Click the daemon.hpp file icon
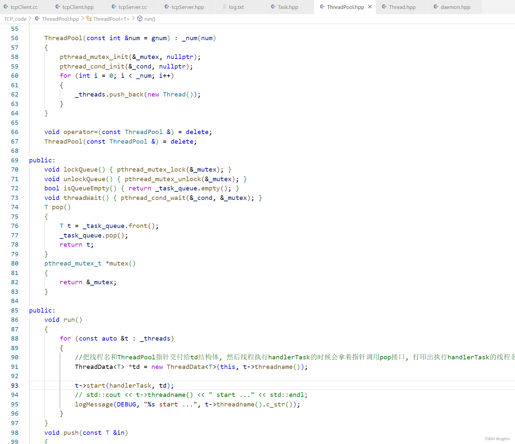 click(436, 7)
